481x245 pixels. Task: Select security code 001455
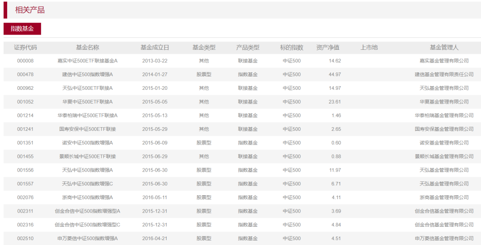click(25, 157)
